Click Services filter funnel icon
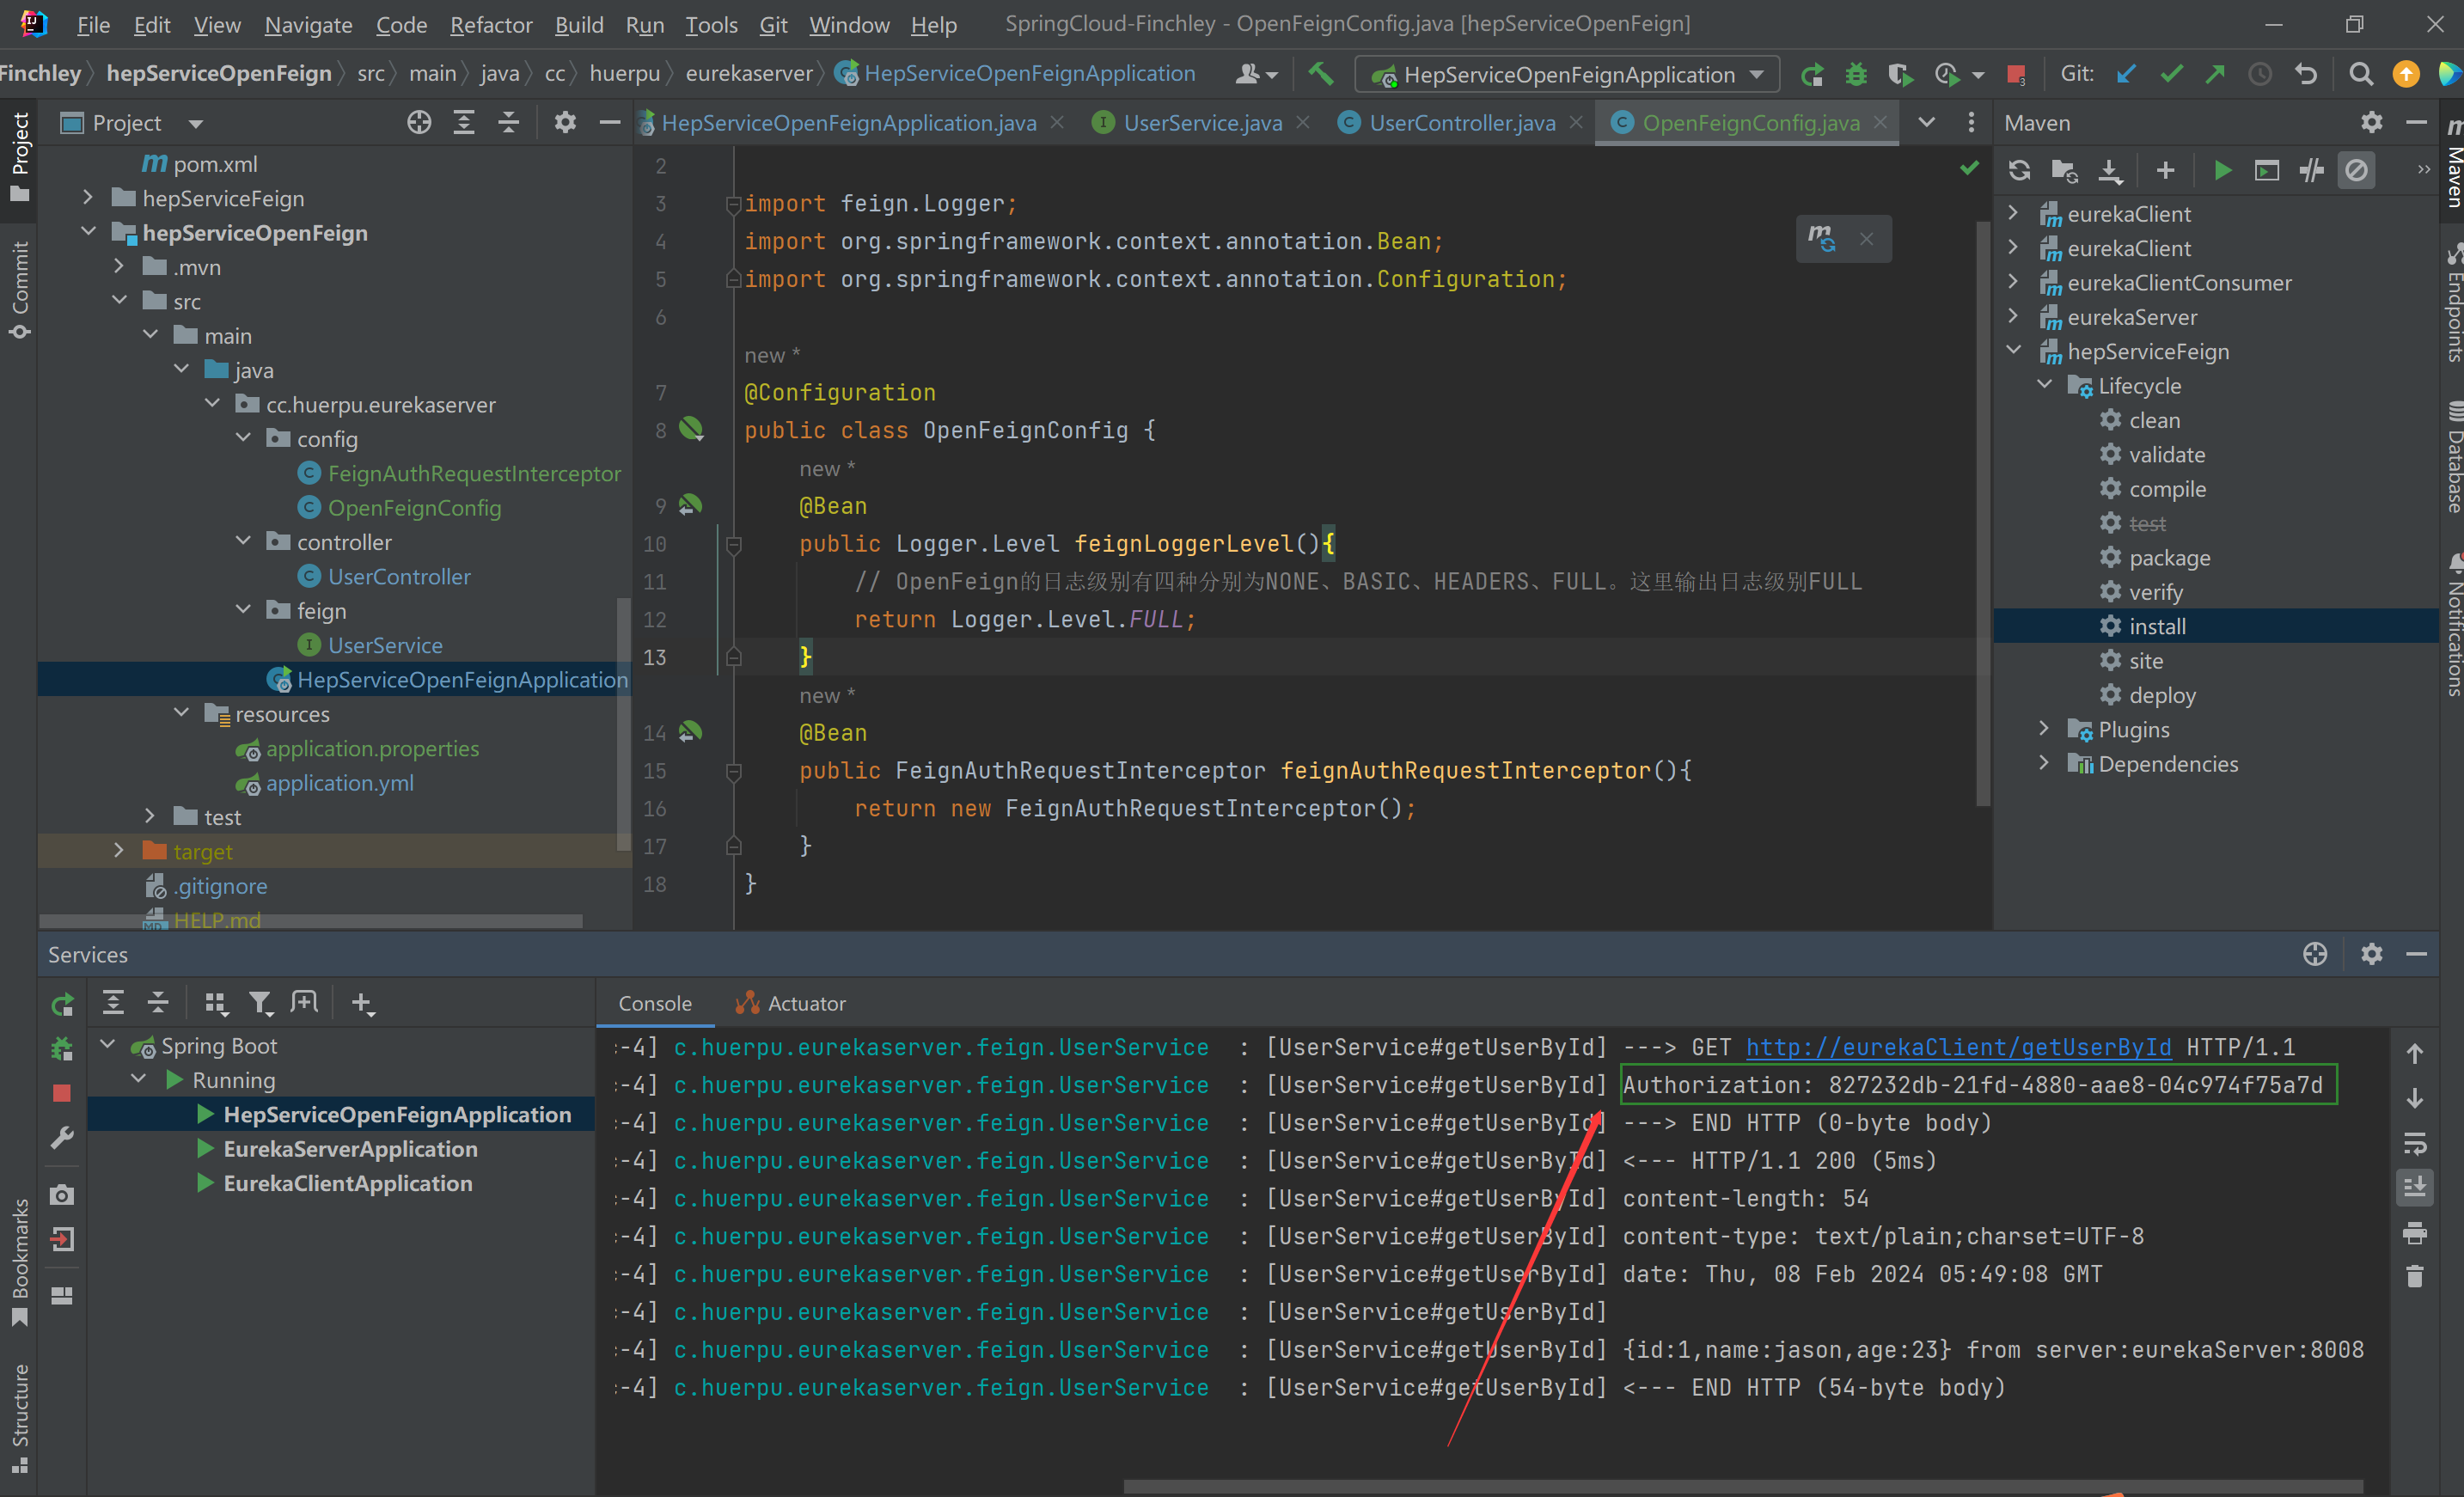 pos(260,1003)
